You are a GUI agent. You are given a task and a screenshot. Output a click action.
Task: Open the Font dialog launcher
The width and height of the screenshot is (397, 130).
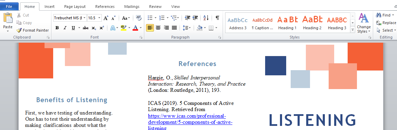click(141, 37)
